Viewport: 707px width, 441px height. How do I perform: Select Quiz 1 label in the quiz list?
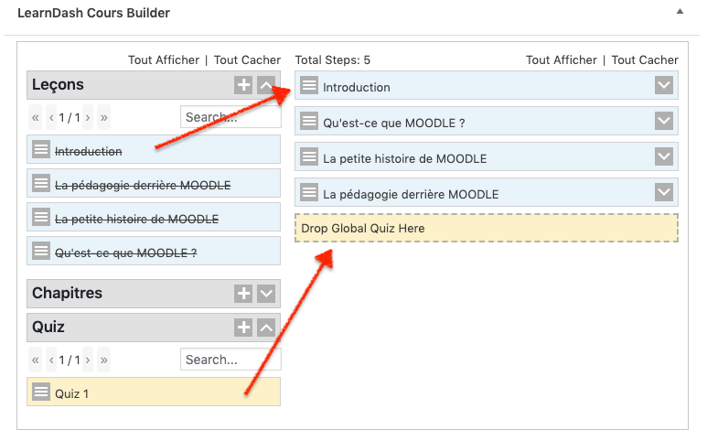pos(71,394)
